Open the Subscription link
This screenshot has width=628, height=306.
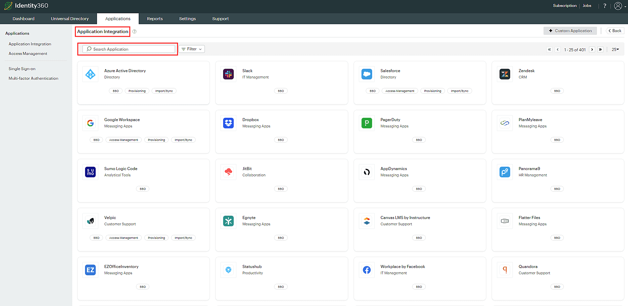coord(565,6)
